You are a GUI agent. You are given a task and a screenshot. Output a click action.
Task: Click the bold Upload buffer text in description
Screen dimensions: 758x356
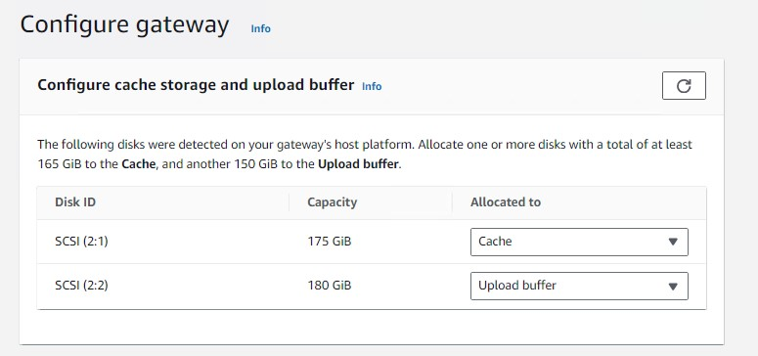click(358, 164)
